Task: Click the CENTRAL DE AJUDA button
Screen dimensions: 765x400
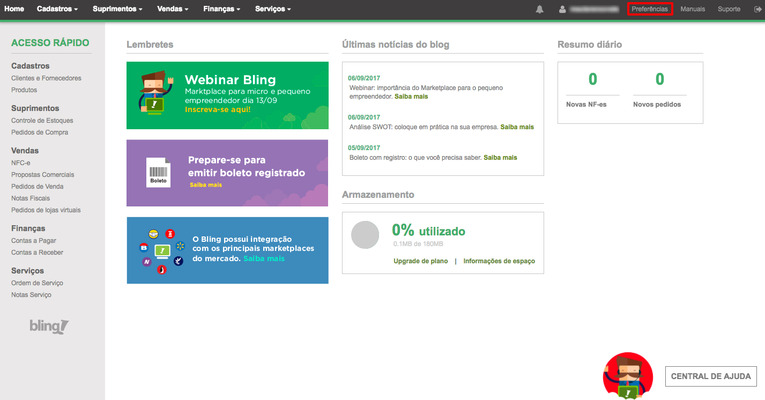Action: click(711, 376)
